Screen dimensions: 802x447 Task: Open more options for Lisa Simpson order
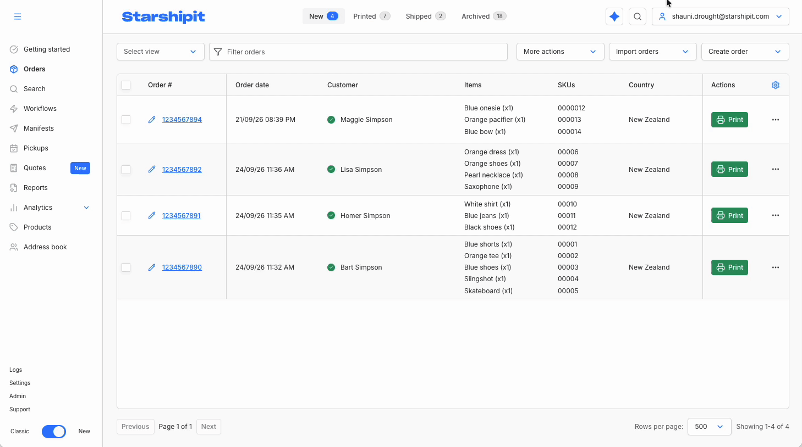pos(776,169)
